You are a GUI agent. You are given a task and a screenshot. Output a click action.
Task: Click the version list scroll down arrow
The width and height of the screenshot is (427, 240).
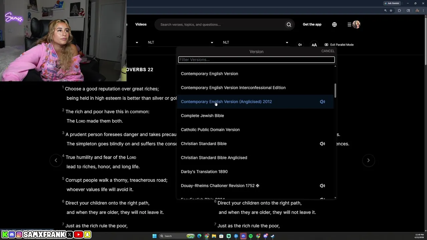(335, 198)
